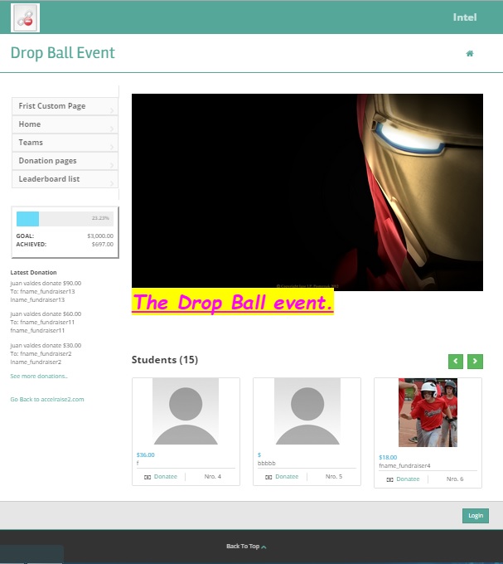Click the $697.00 achieved value

click(103, 244)
